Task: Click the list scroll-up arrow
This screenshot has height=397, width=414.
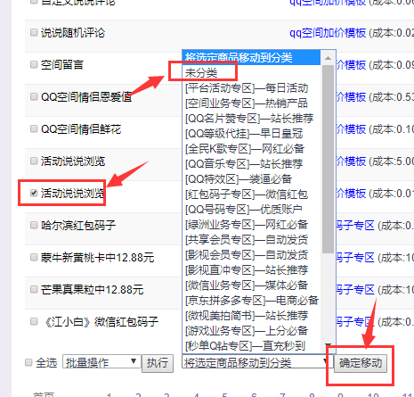Action: pyautogui.click(x=328, y=58)
